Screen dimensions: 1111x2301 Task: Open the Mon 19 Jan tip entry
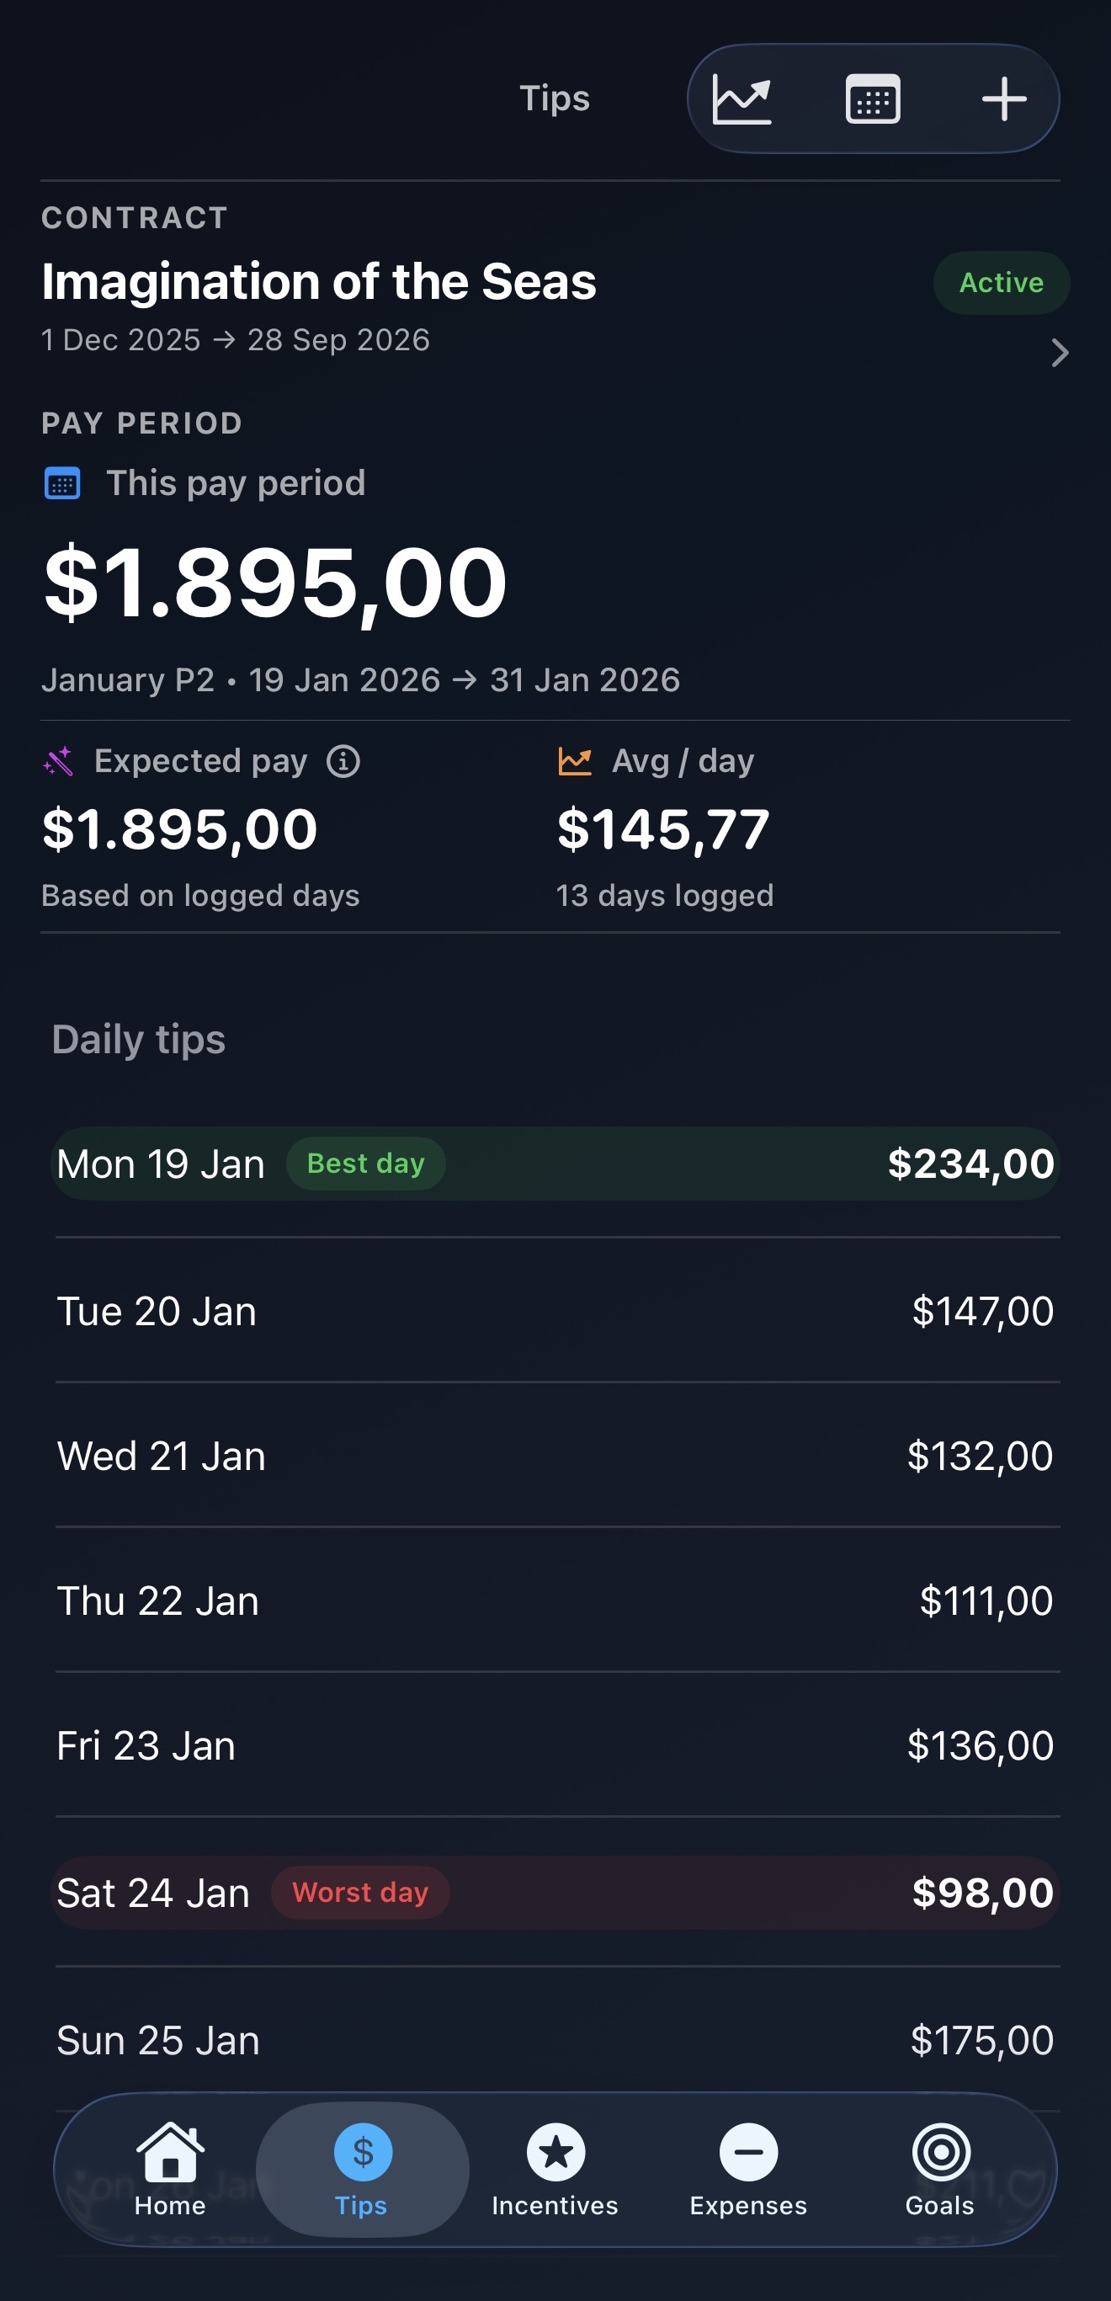point(555,1164)
